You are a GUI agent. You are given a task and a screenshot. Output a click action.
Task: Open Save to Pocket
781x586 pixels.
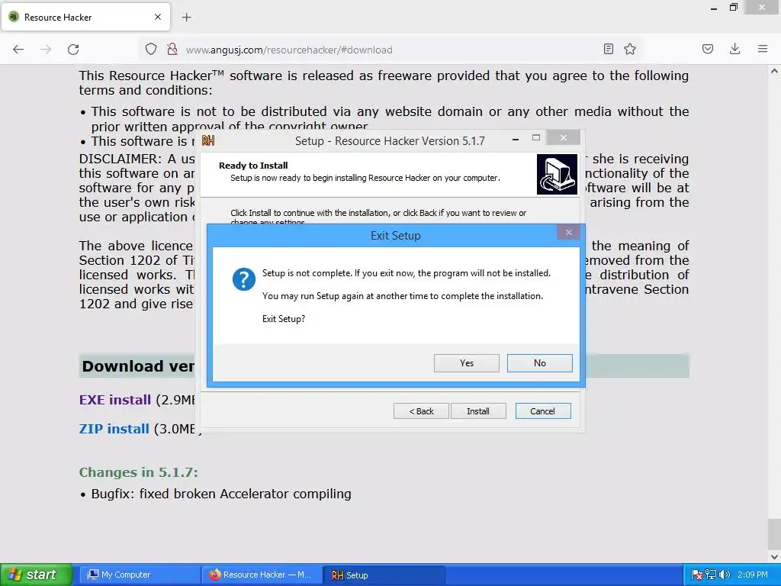[708, 49]
